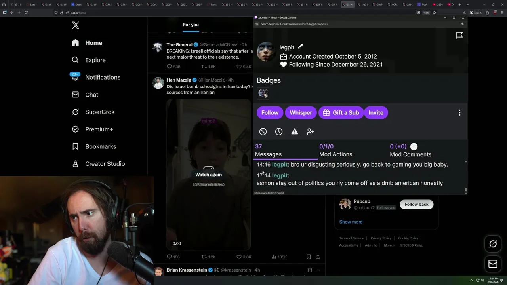Image resolution: width=507 pixels, height=285 pixels.
Task: Open Privacy Policy link
Action: [381, 238]
